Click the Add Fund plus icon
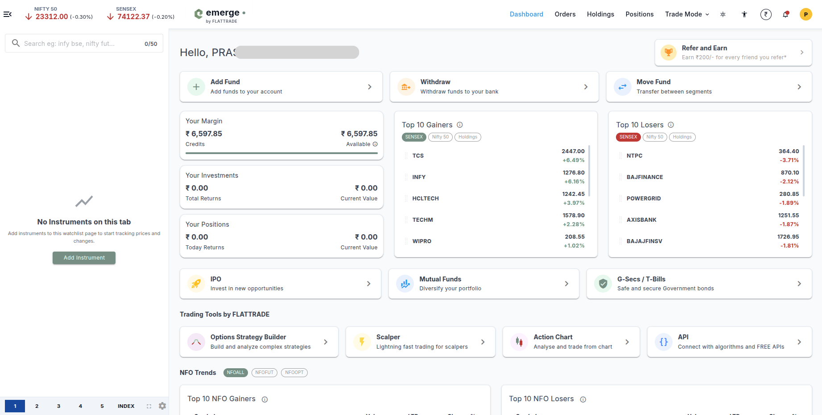The height and width of the screenshot is (415, 822). pos(196,87)
